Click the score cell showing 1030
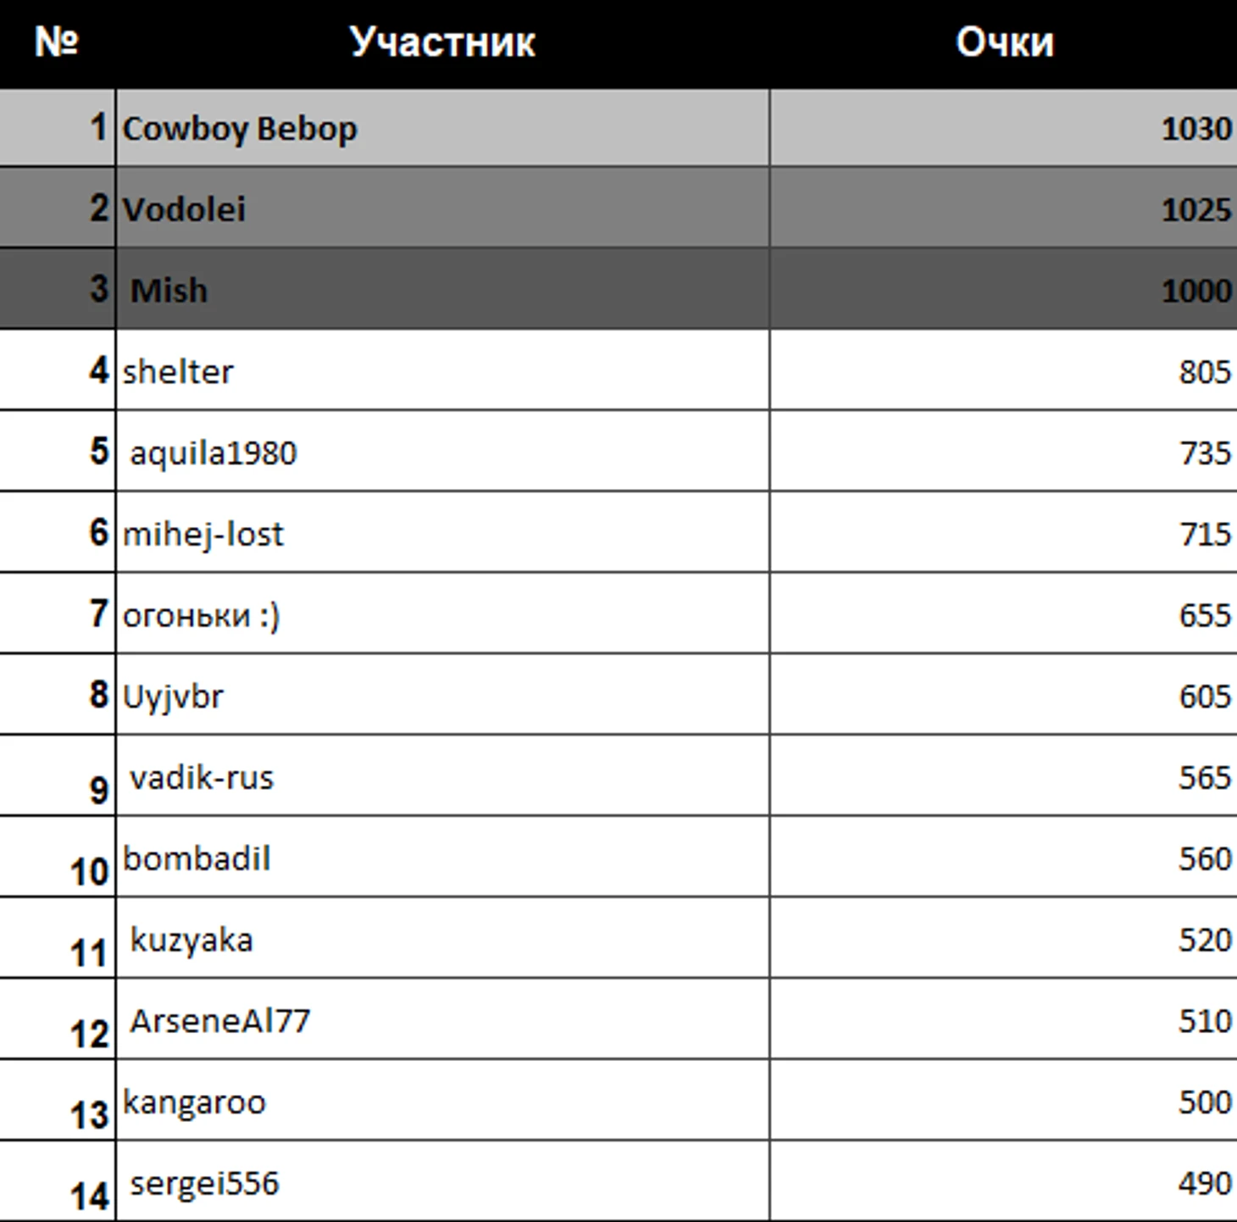 click(x=1004, y=128)
